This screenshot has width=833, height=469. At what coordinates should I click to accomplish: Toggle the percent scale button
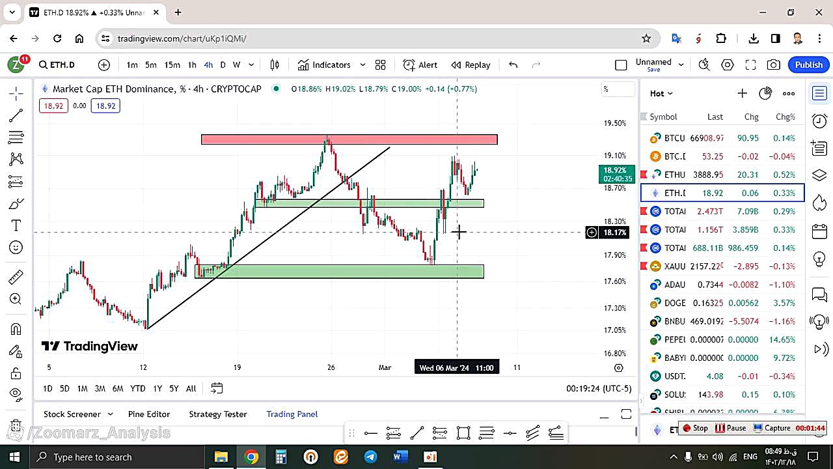tap(618, 89)
